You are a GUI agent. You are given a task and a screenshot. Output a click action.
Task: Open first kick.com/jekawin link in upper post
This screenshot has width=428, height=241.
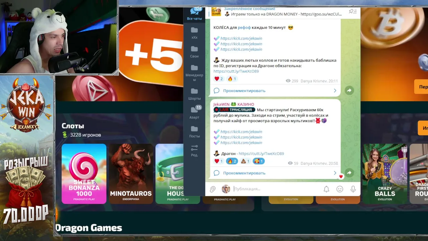tap(241, 38)
